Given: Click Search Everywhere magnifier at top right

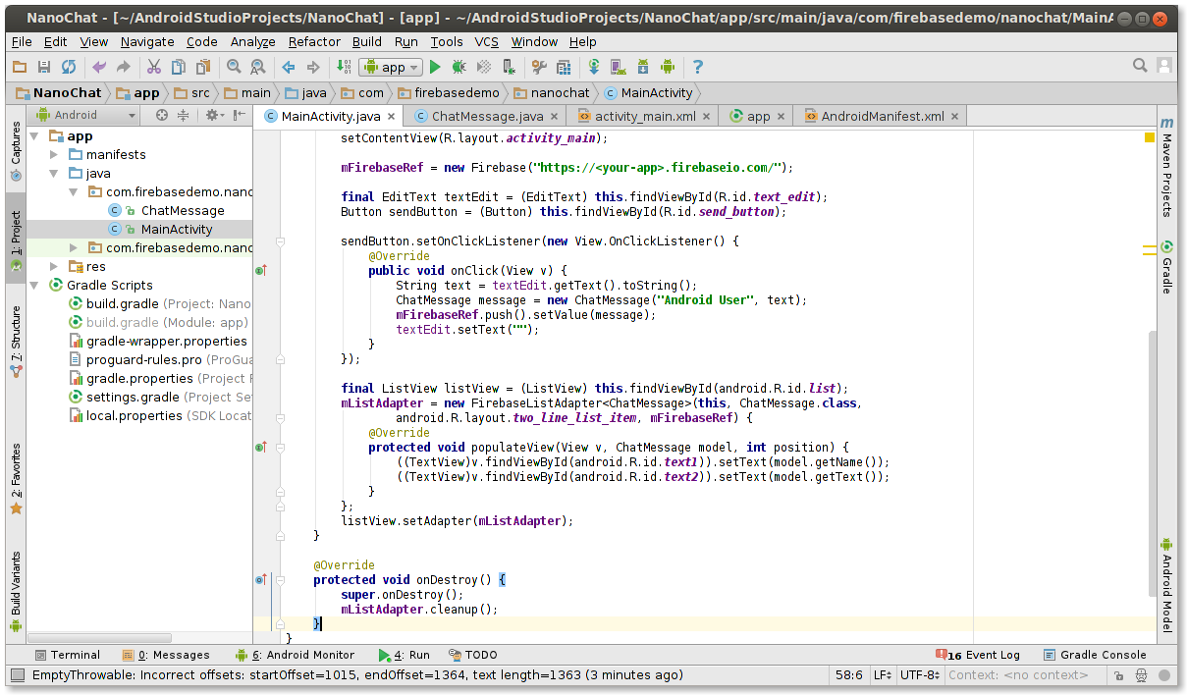Looking at the screenshot, I should (x=1140, y=66).
